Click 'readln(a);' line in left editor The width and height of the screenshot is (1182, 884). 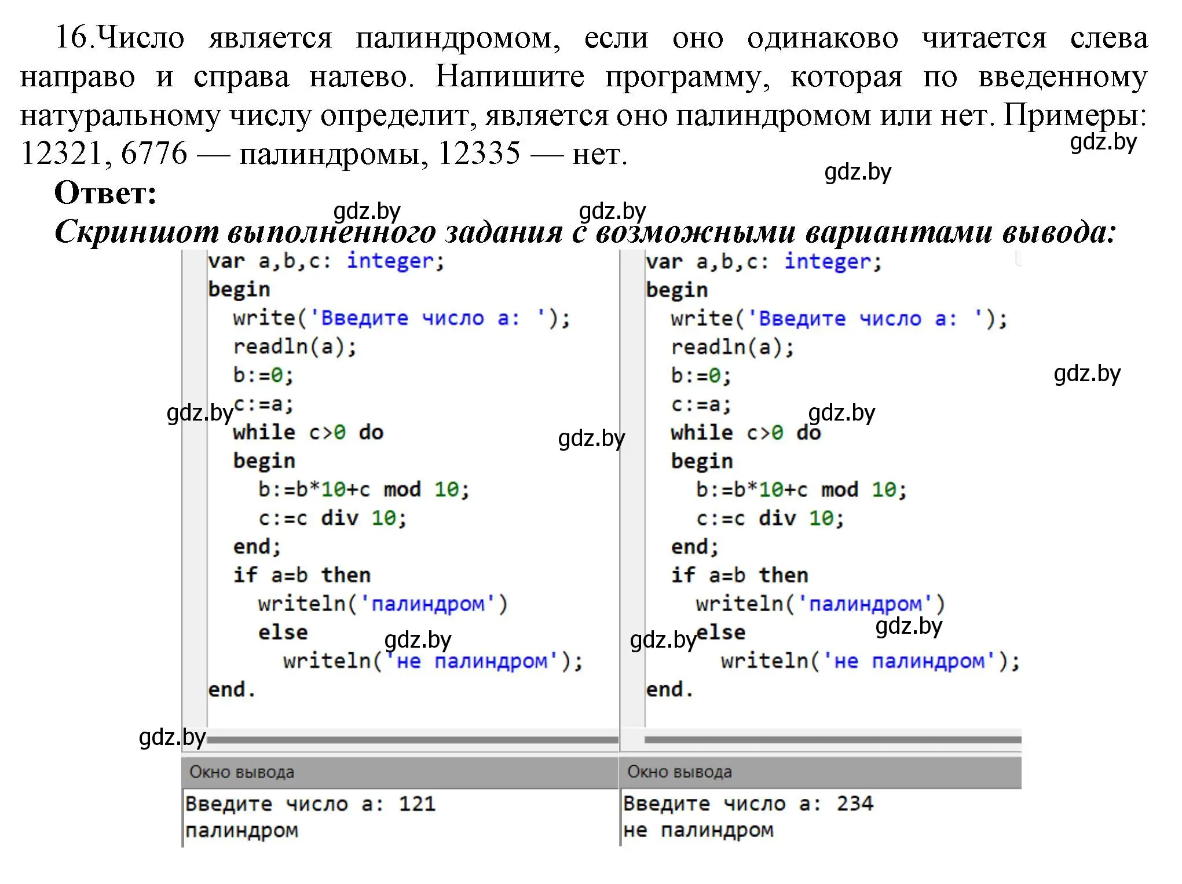[x=295, y=346]
